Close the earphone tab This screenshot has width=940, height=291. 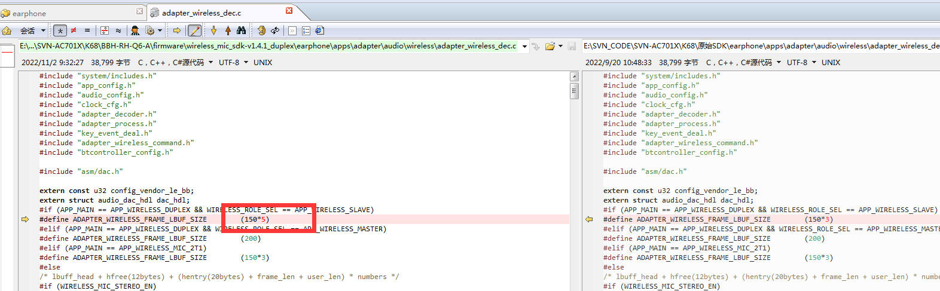tap(140, 11)
